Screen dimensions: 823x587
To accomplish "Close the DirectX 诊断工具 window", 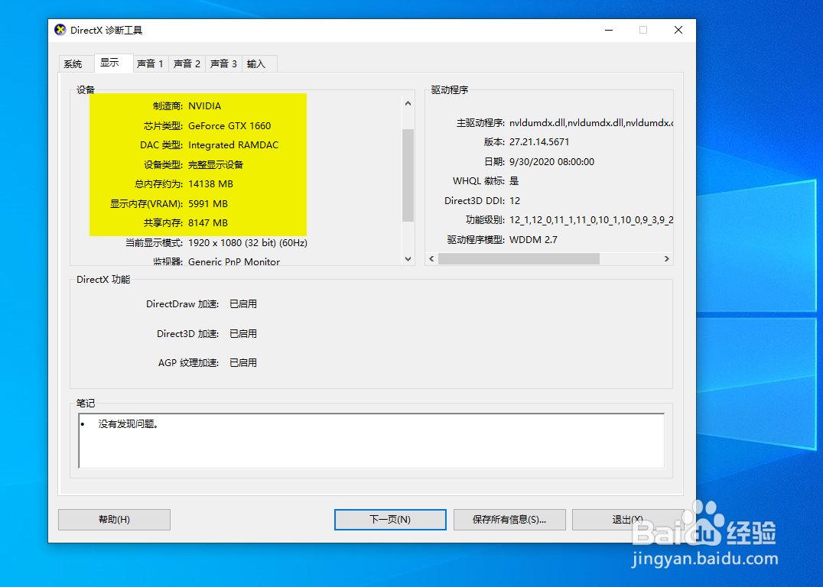I will [x=678, y=30].
